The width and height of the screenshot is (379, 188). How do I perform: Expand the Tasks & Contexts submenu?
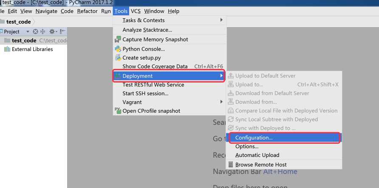[x=221, y=20]
